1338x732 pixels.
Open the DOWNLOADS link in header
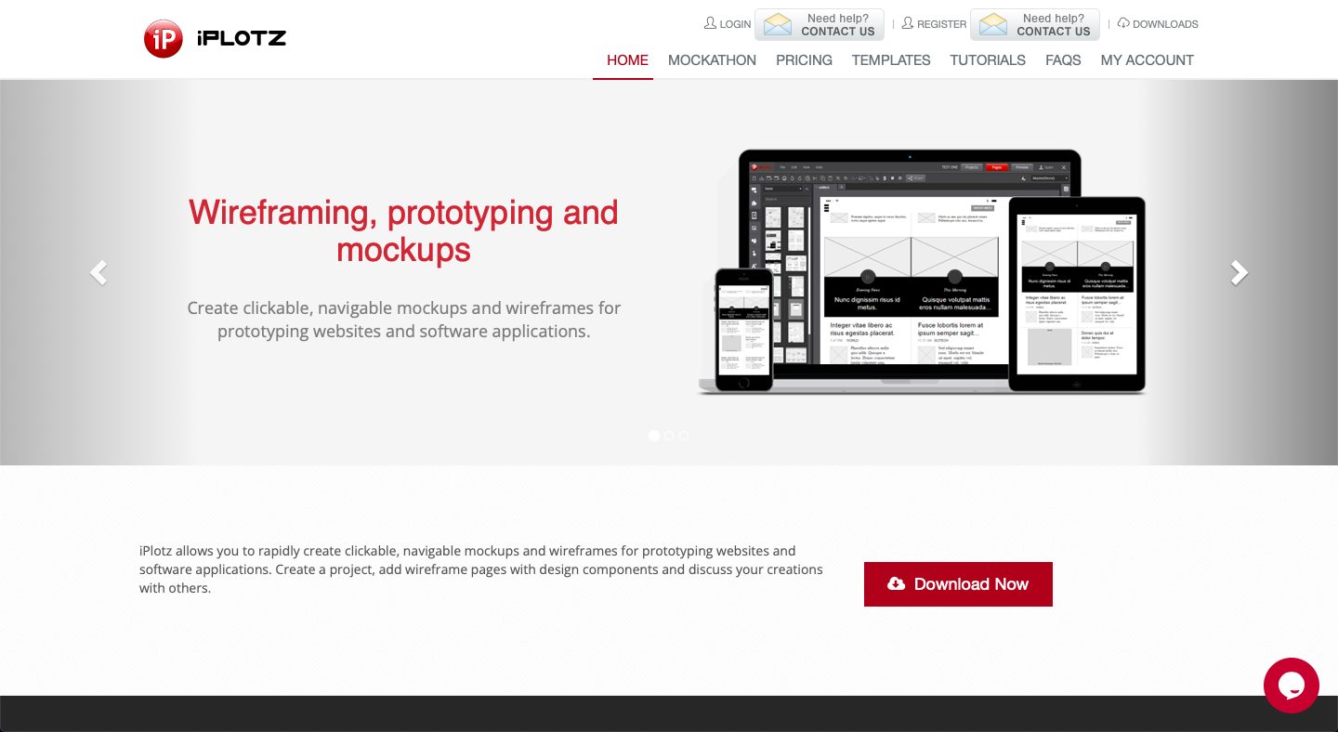(x=1158, y=23)
